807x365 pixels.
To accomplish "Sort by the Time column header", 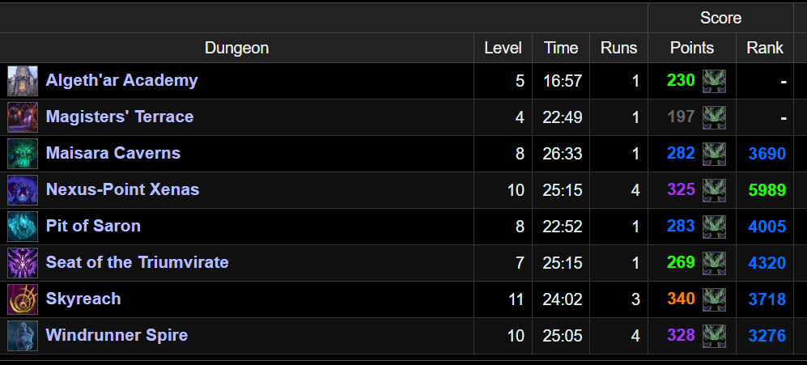I will [x=561, y=48].
